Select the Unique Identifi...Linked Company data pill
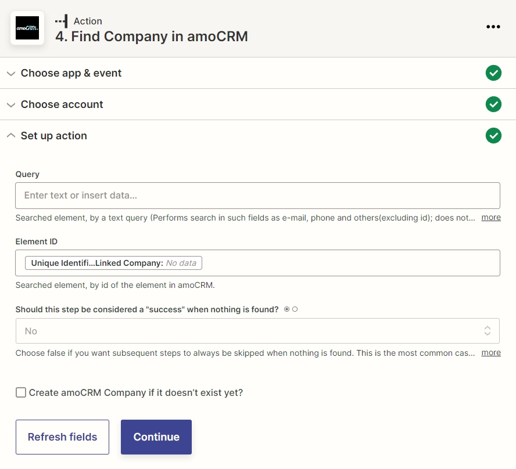The width and height of the screenshot is (516, 469). [x=113, y=263]
